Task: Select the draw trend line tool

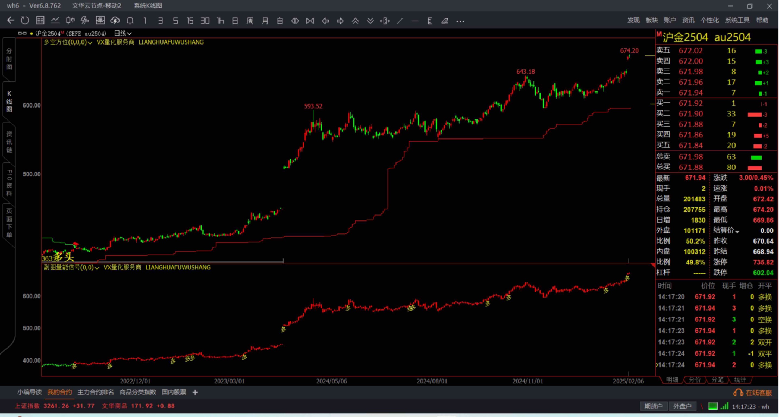Action: [400, 21]
